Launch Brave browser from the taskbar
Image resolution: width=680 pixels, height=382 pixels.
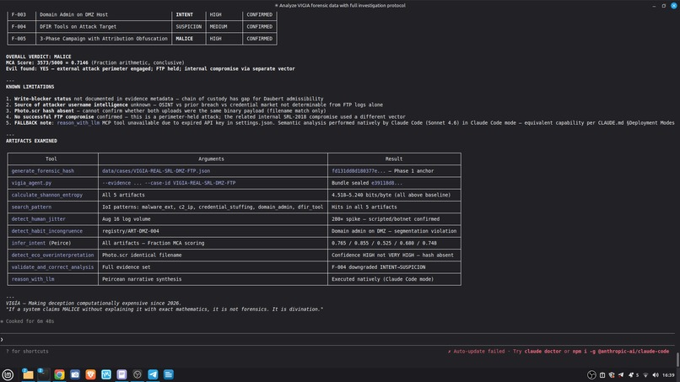(90, 374)
